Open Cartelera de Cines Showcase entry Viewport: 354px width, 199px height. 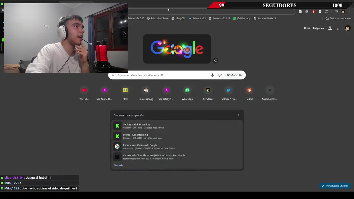coord(177,157)
